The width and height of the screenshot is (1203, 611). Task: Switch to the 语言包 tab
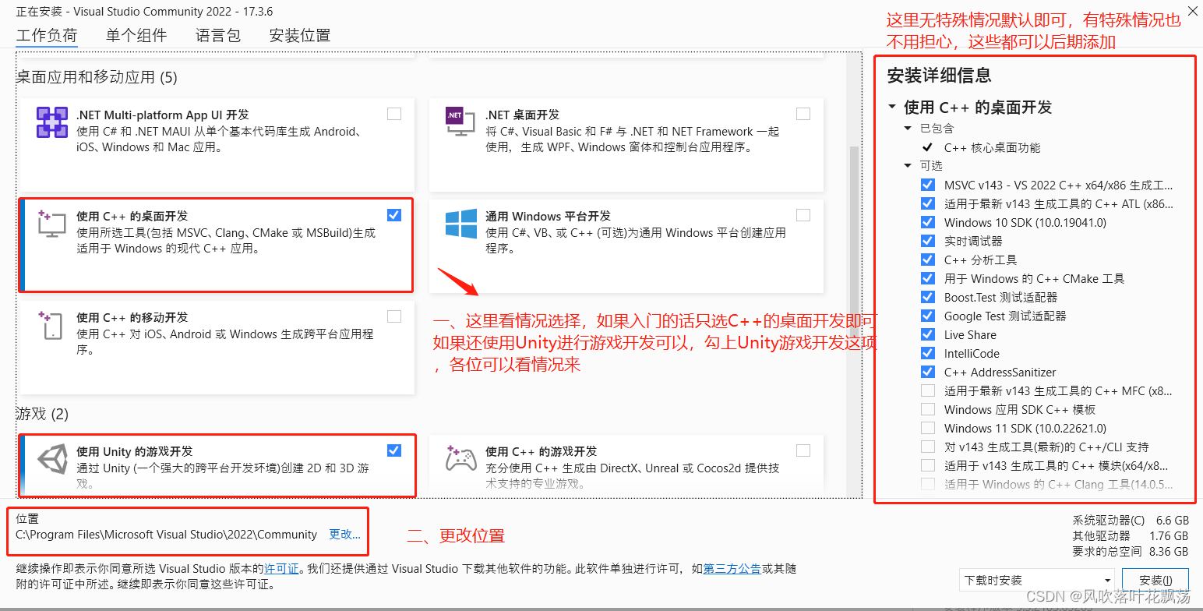218,36
